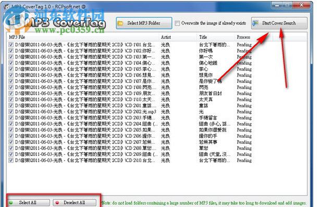
Task: Click the green dot icon on Select All
Action: [11, 203]
